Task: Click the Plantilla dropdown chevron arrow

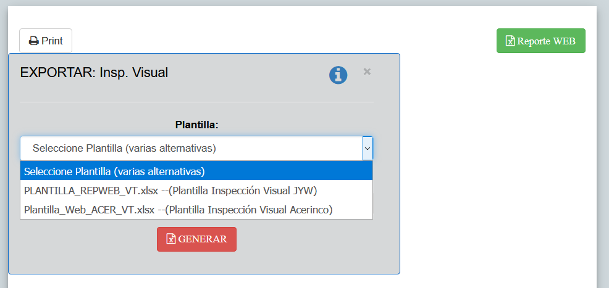Action: coord(367,149)
